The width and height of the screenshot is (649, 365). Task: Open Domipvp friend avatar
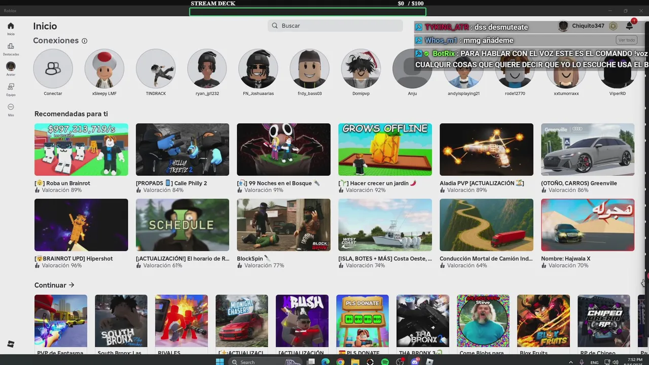pyautogui.click(x=360, y=68)
